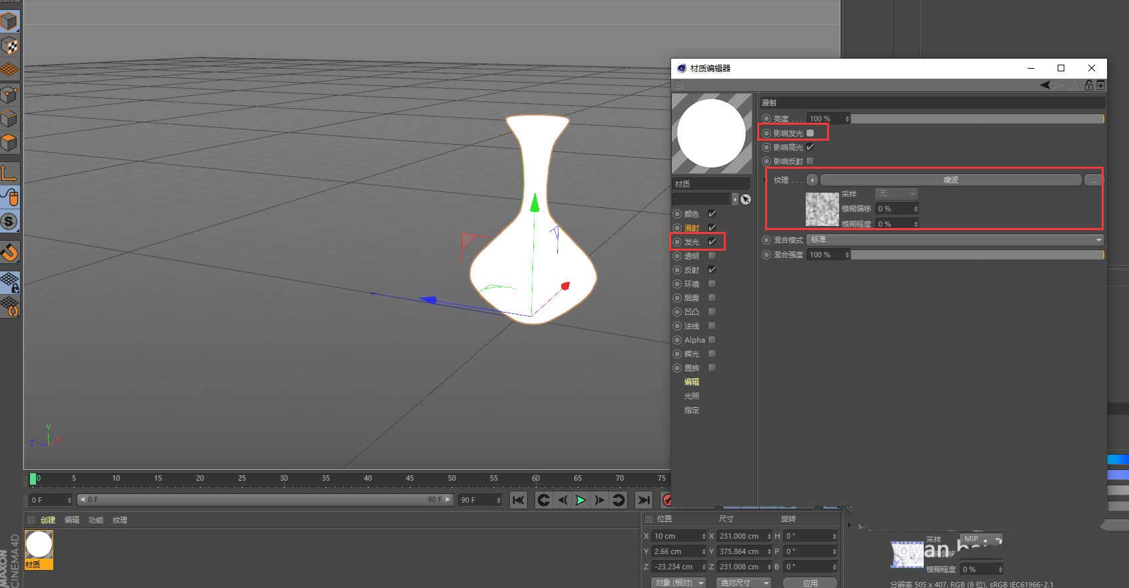Open the 对象 (相对) dropdown

pyautogui.click(x=678, y=583)
